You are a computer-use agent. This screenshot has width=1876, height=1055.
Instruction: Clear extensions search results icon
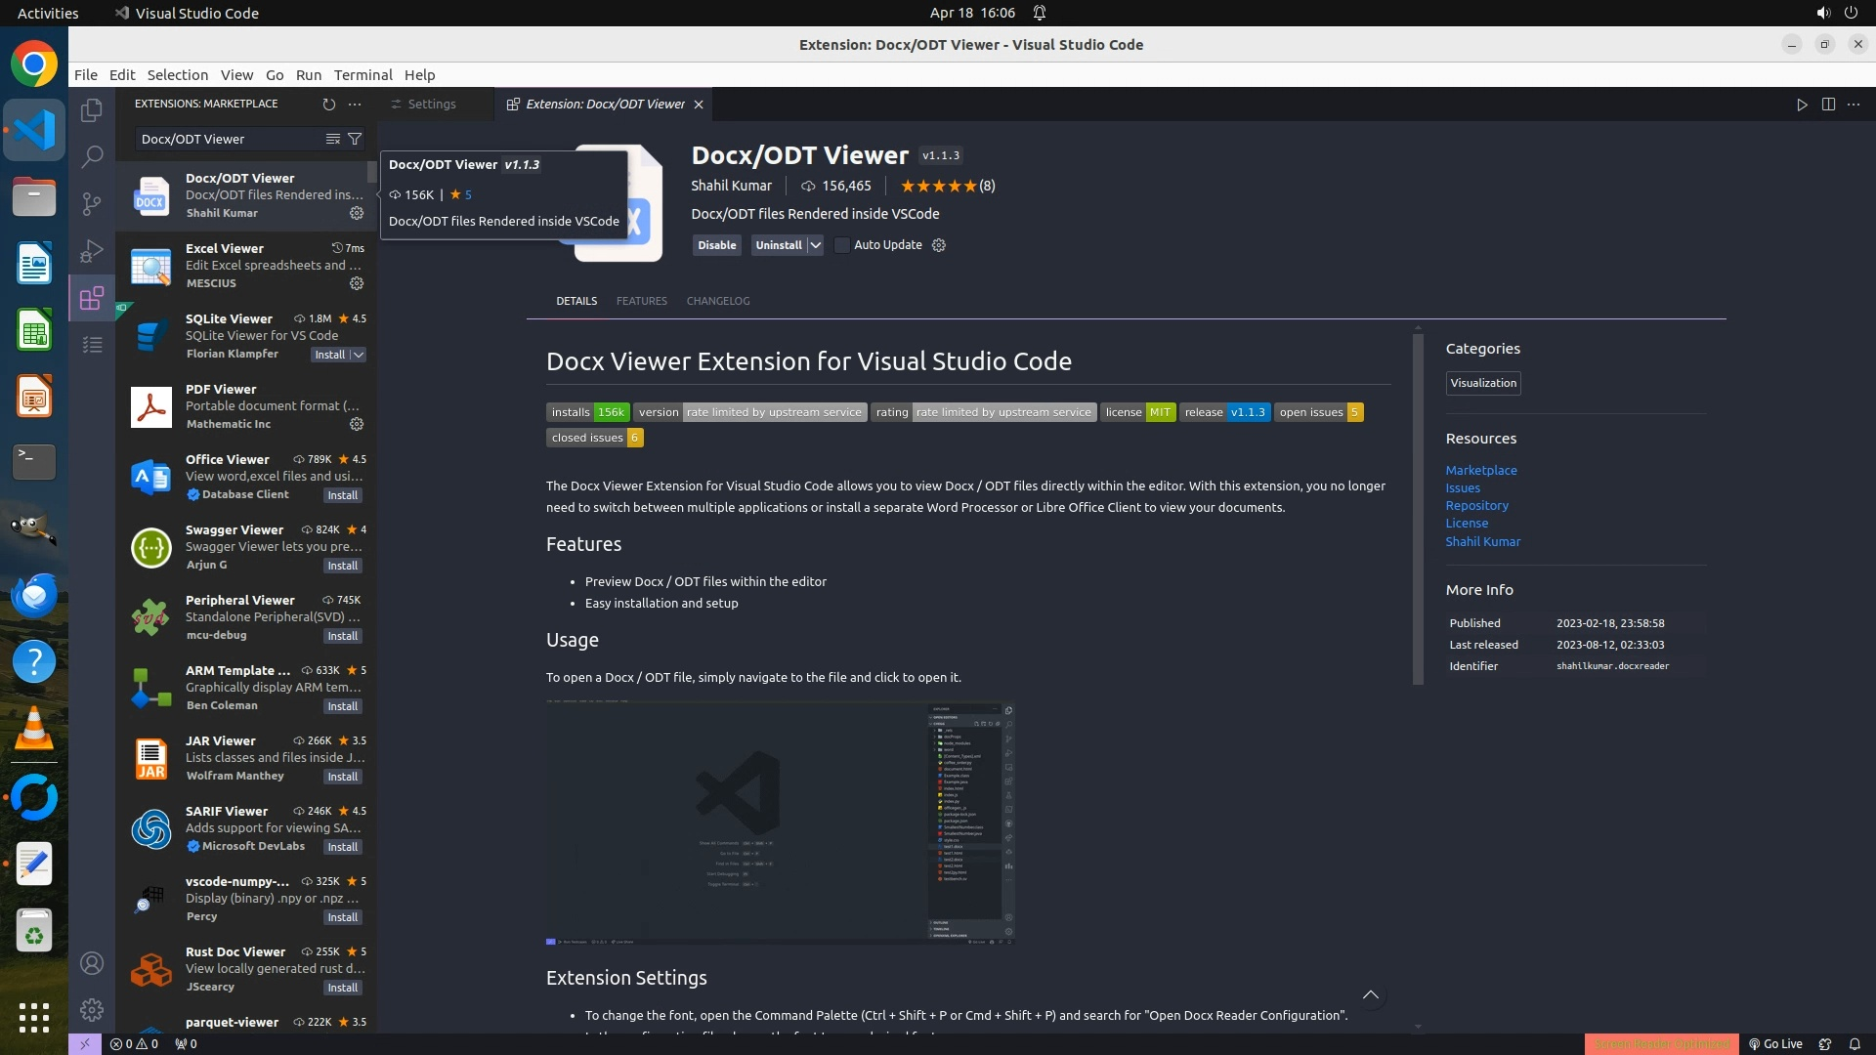[x=333, y=139]
